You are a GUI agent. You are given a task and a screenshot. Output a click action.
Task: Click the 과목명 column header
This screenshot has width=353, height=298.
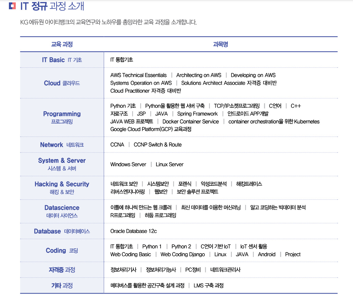point(220,44)
